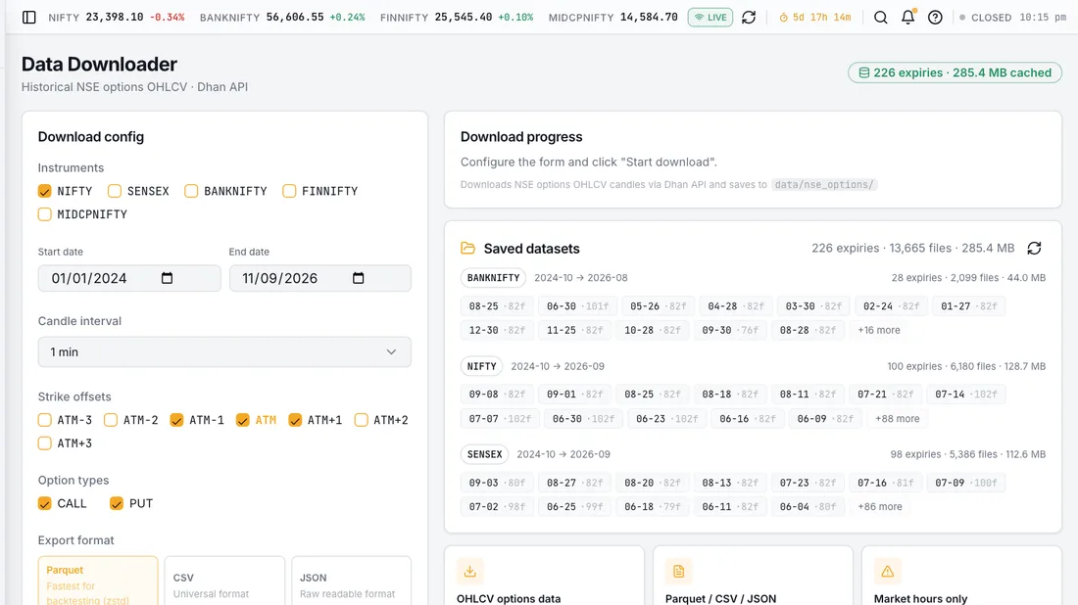This screenshot has height=605, width=1078.
Task: Select SENSEX expiry chip 09-03 80f
Action: [x=497, y=483]
